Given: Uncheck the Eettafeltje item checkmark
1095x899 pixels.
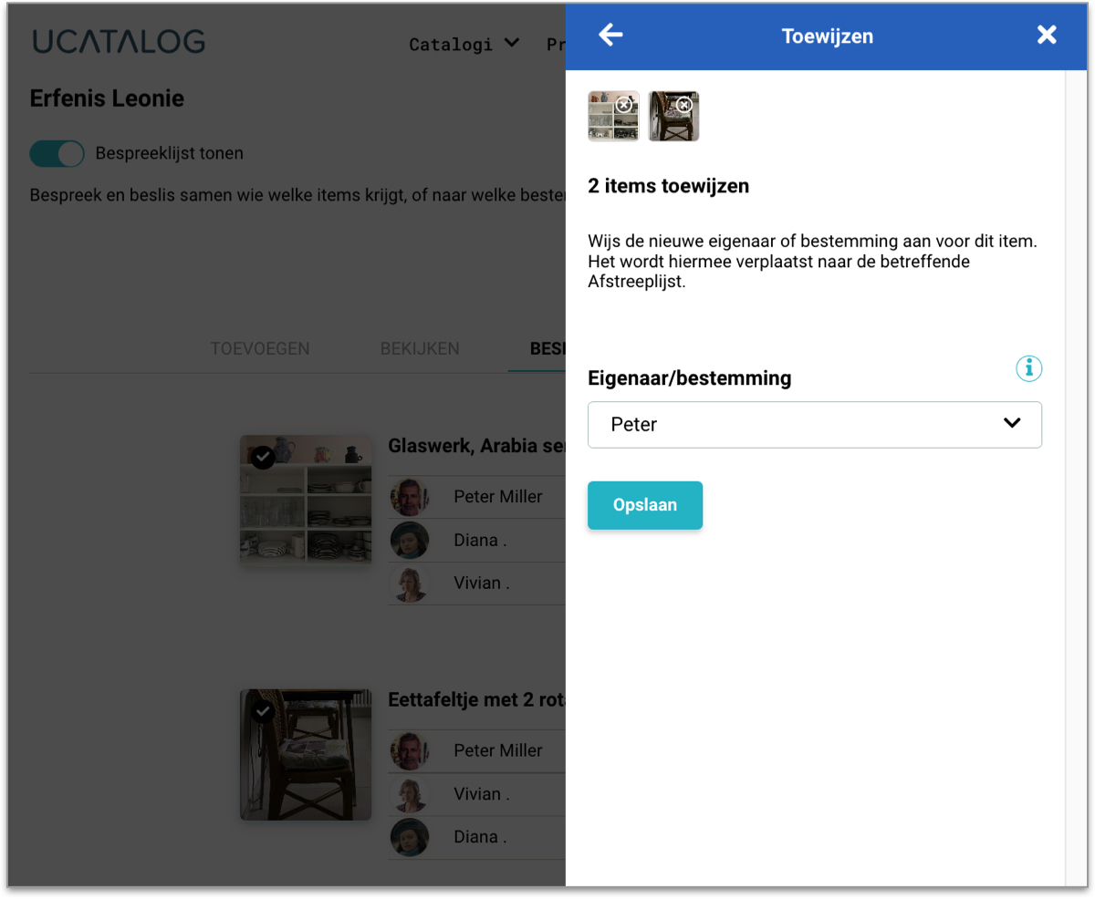Looking at the screenshot, I should [263, 710].
